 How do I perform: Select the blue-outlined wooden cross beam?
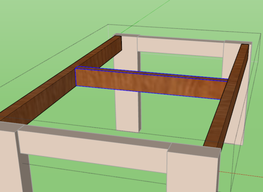pos(151,84)
